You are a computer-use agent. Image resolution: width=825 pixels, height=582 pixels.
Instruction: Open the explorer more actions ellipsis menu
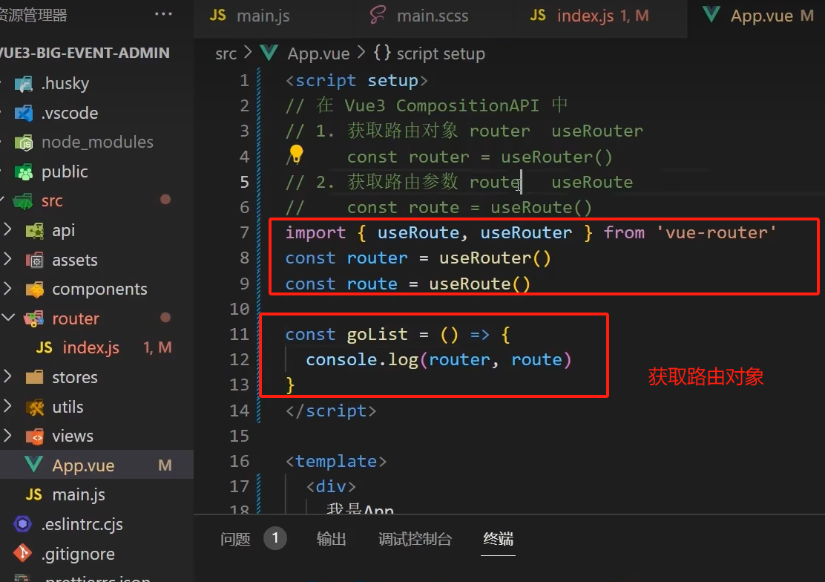(164, 14)
